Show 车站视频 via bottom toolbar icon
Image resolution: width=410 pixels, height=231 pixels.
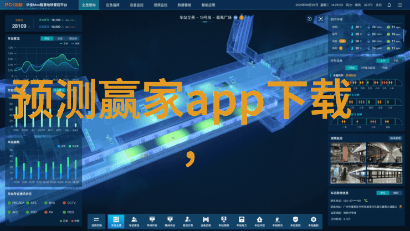point(224,222)
